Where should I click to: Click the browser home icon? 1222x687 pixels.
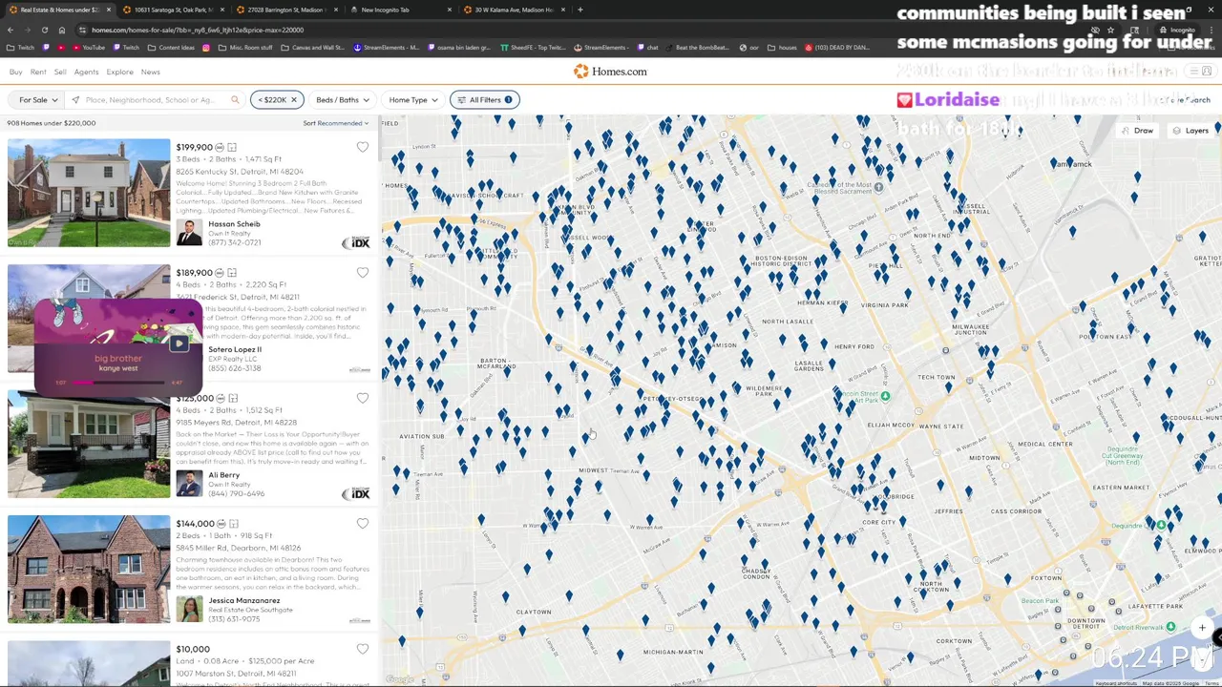coord(62,30)
